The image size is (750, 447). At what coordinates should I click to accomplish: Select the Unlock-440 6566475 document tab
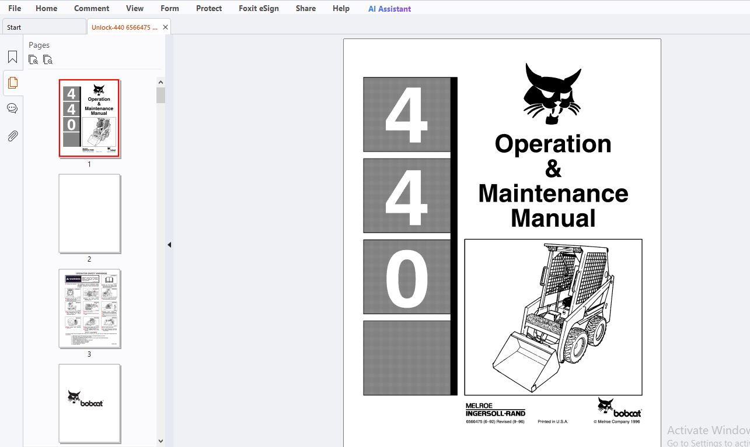pos(124,27)
